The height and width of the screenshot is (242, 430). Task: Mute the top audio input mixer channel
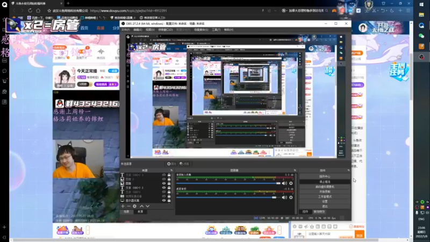[284, 183]
